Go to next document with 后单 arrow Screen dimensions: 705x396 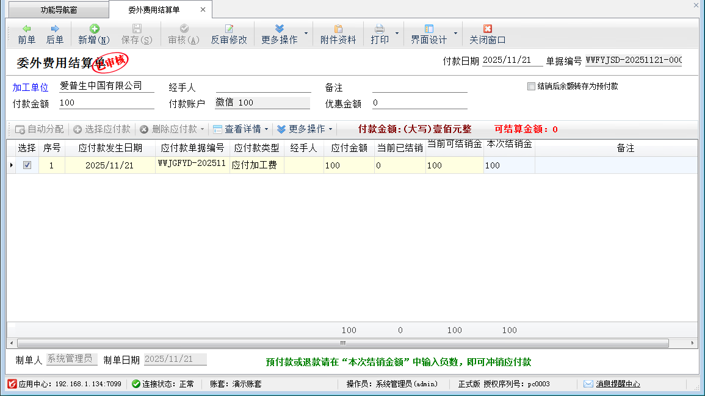click(x=55, y=29)
